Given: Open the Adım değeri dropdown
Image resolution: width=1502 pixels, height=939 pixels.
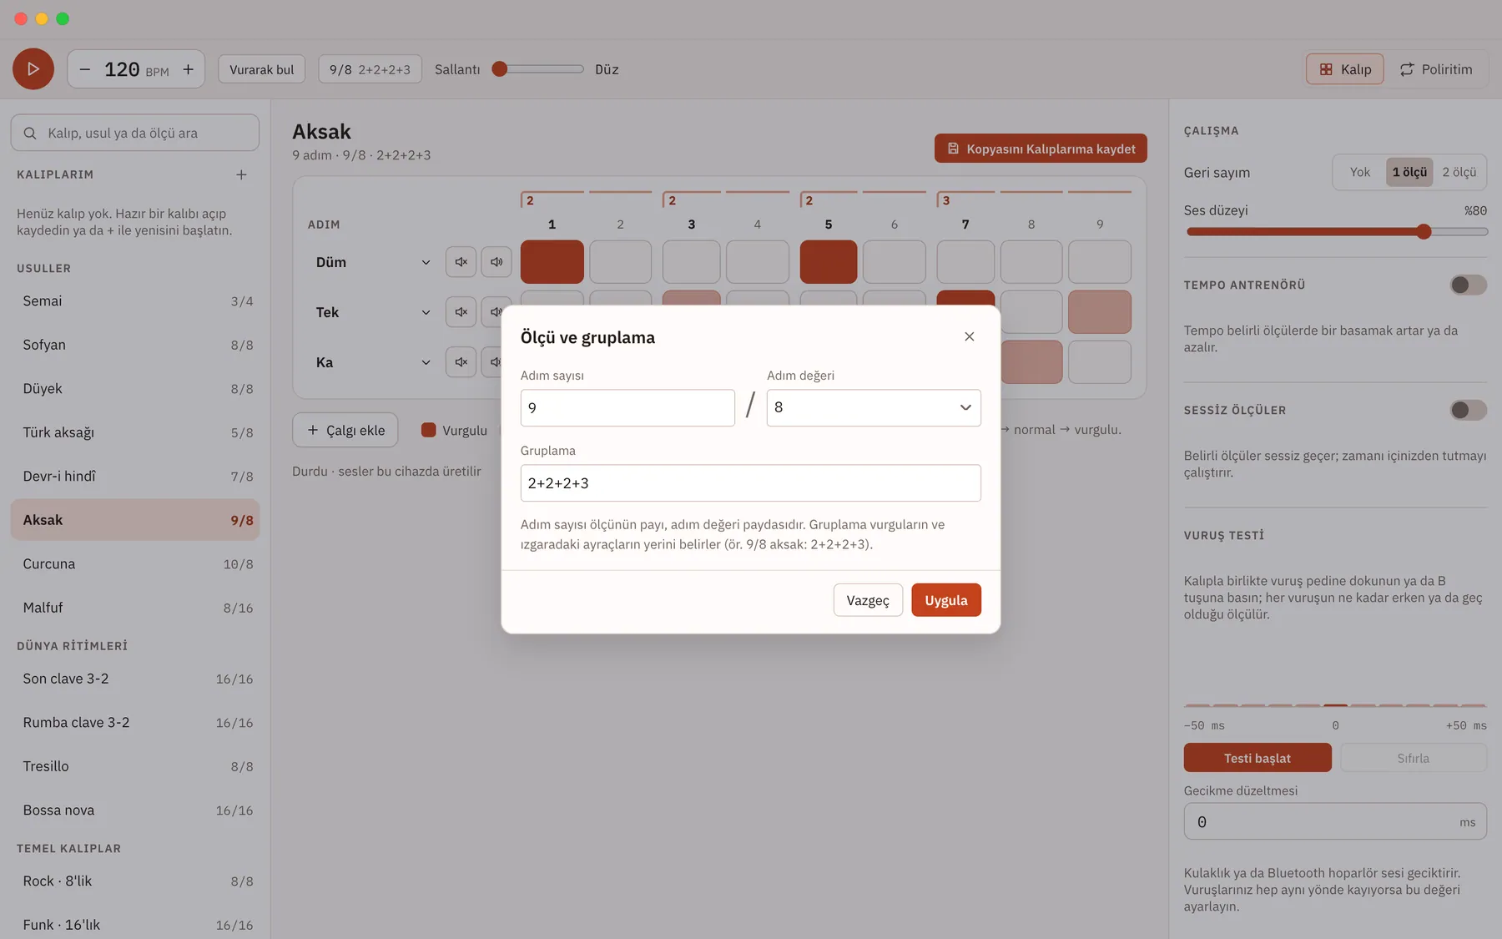Looking at the screenshot, I should point(874,407).
